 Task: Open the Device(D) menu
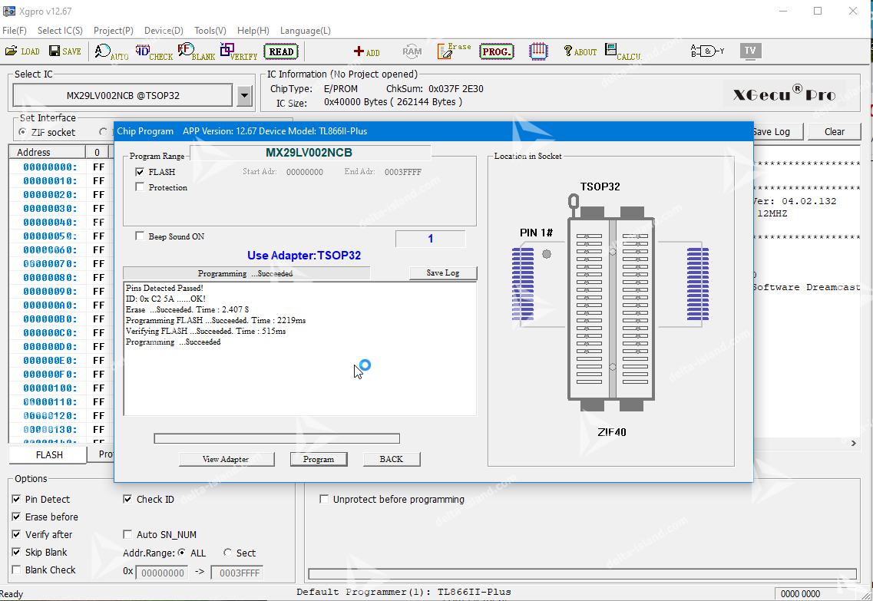coord(164,31)
